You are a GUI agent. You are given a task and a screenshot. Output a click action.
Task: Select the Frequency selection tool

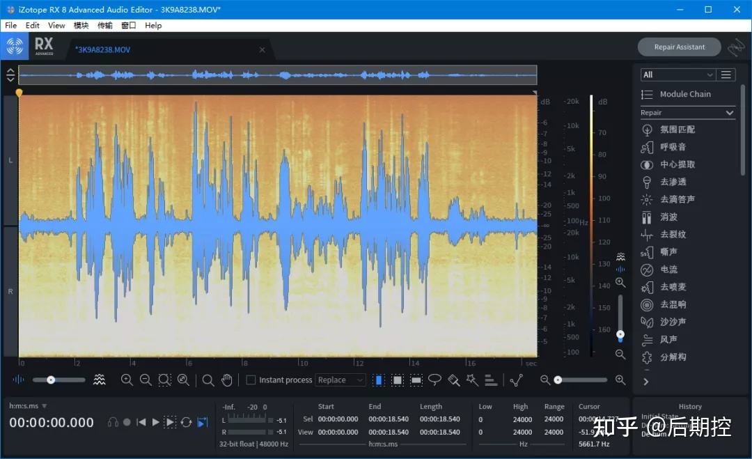click(x=416, y=380)
